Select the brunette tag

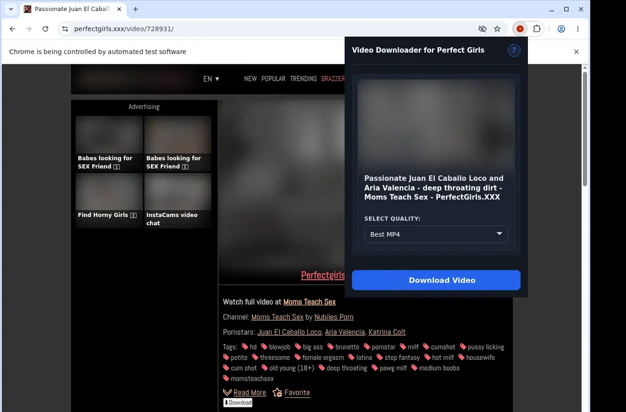343,347
